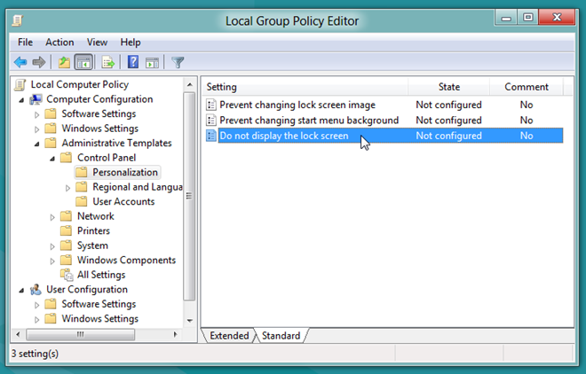Select the User Accounts folder in the tree
Image resolution: width=586 pixels, height=374 pixels.
pos(123,201)
